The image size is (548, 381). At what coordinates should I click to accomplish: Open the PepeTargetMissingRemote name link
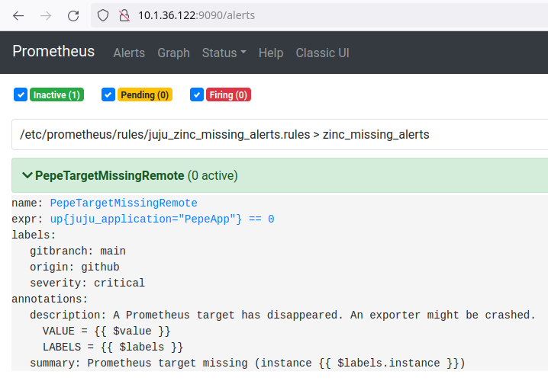(124, 203)
